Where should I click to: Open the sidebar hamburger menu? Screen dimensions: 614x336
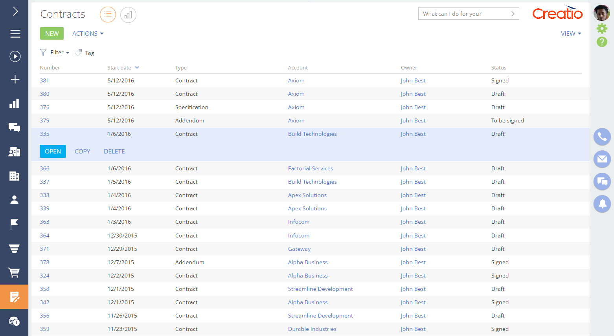pos(15,34)
